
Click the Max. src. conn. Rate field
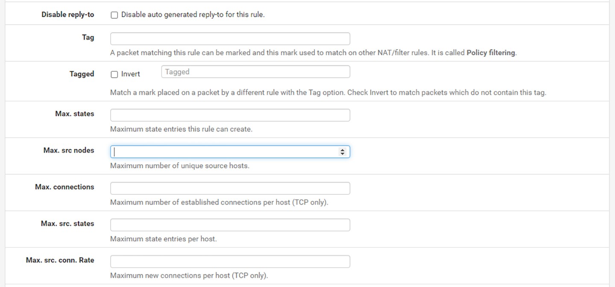pyautogui.click(x=230, y=262)
